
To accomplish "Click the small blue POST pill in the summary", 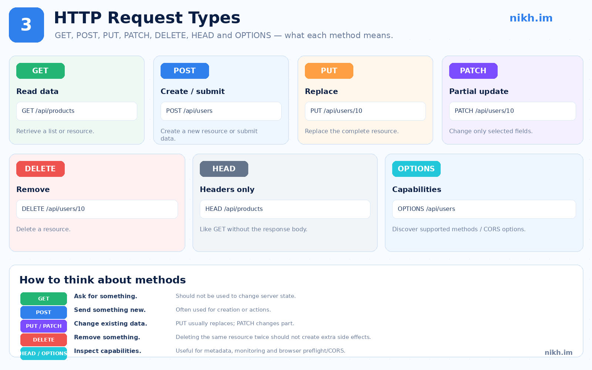I will [44, 312].
